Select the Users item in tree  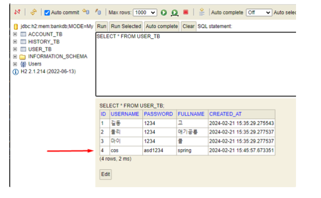35,64
